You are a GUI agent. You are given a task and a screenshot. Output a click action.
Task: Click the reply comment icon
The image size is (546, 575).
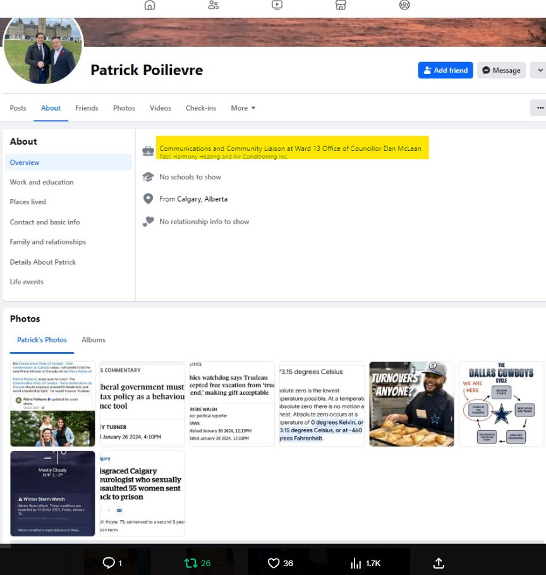coord(109,563)
